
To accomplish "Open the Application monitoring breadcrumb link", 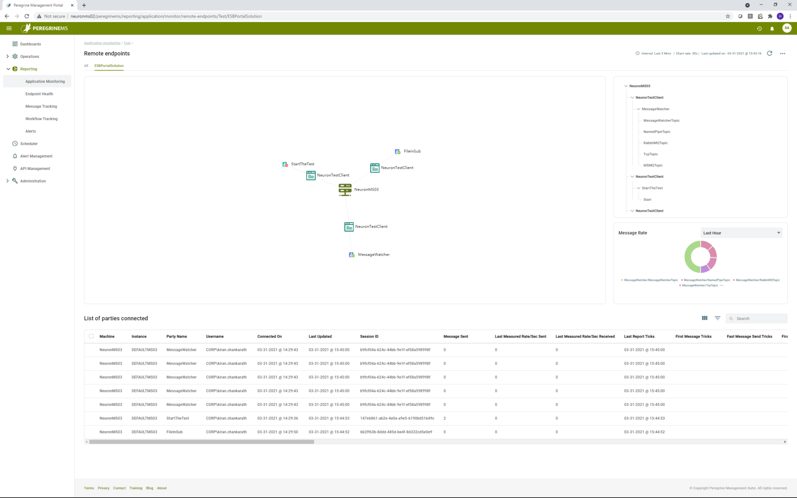I will (x=102, y=43).
